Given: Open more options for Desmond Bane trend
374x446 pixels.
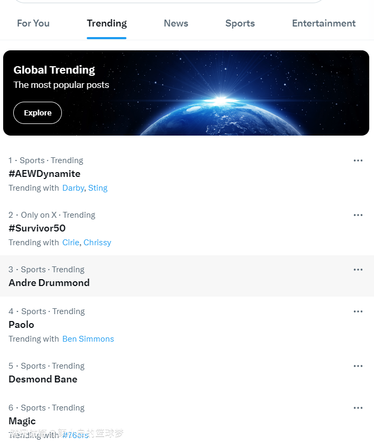Looking at the screenshot, I should [358, 366].
